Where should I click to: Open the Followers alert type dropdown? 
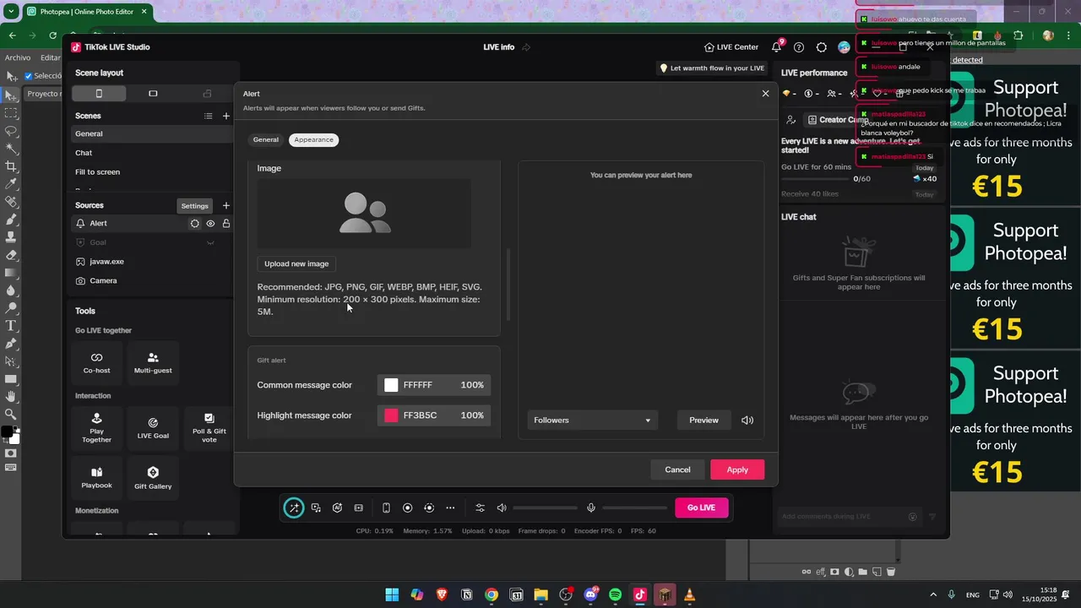click(593, 420)
